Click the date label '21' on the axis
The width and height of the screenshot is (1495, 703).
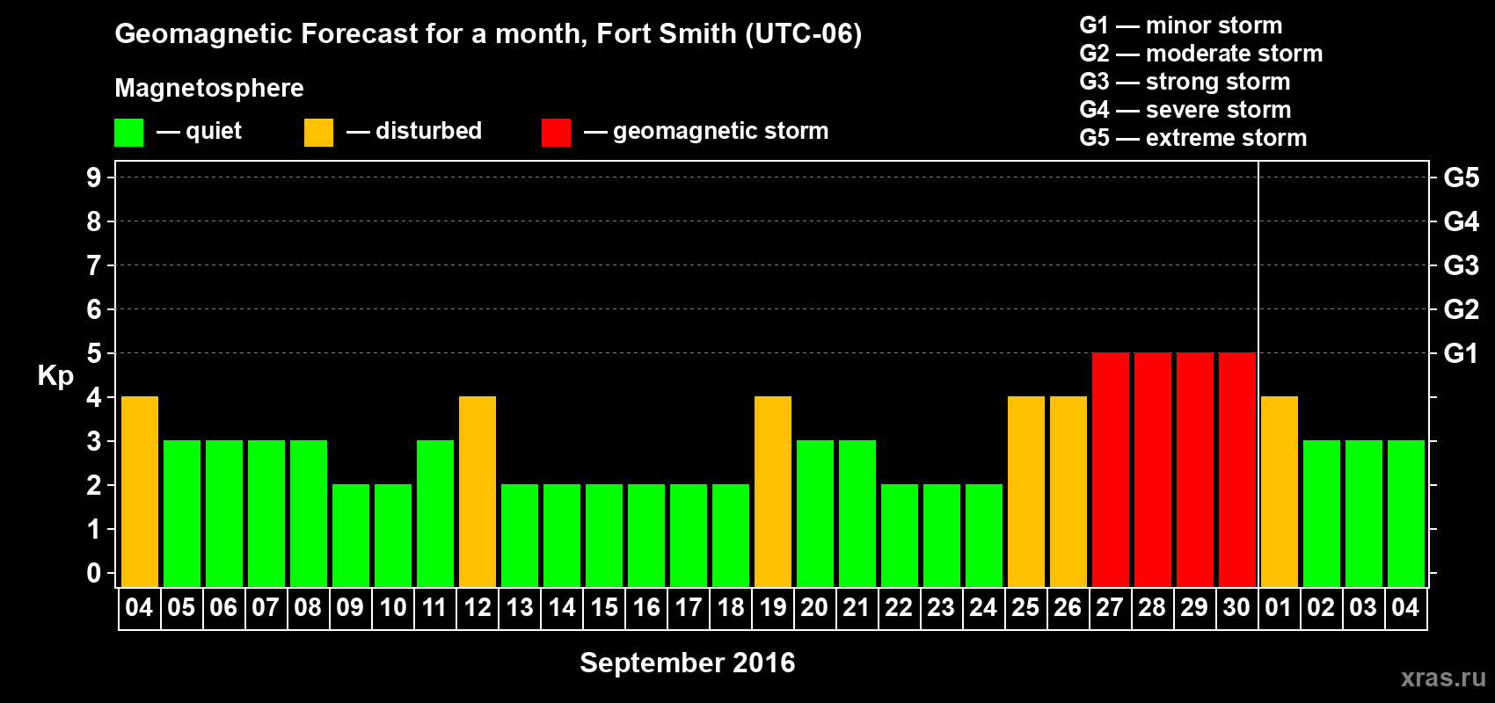point(857,608)
